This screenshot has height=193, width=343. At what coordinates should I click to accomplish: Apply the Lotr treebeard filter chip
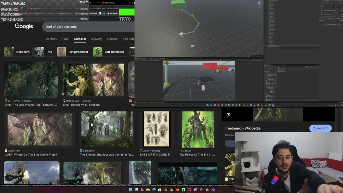110,52
